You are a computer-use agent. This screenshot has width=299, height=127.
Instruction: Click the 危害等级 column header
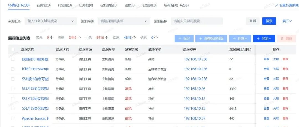132,50
